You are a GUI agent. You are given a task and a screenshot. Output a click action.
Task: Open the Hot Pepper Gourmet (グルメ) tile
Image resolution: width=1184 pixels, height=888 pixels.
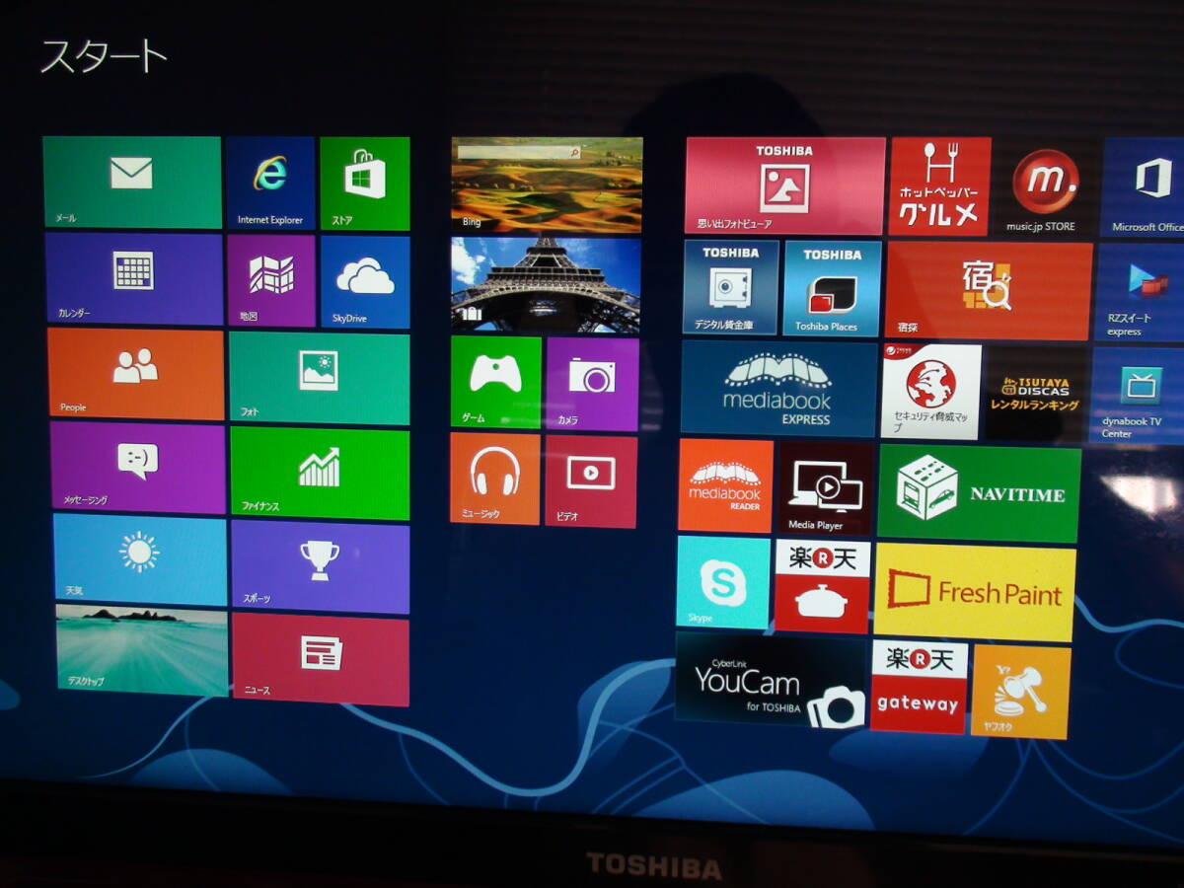[939, 186]
